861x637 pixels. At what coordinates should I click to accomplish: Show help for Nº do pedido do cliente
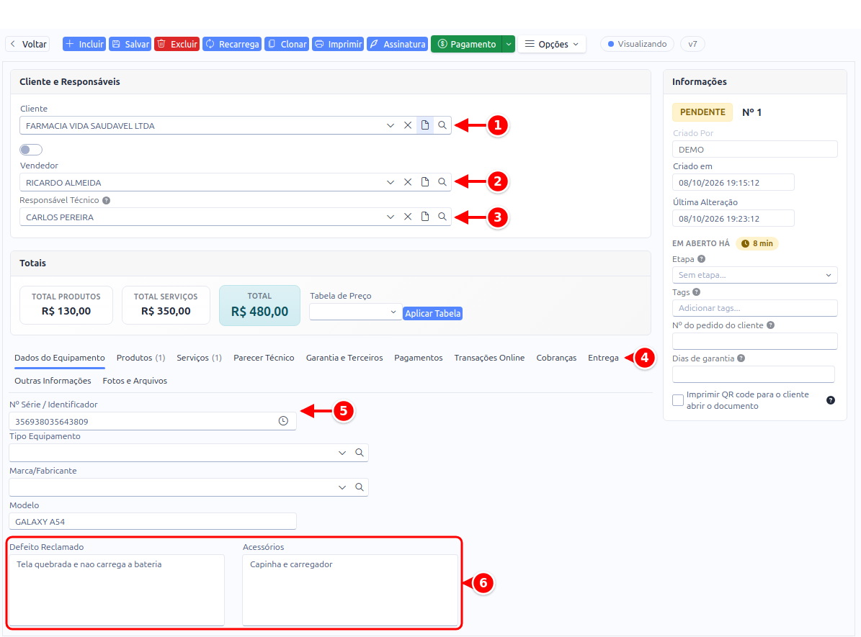(x=770, y=325)
